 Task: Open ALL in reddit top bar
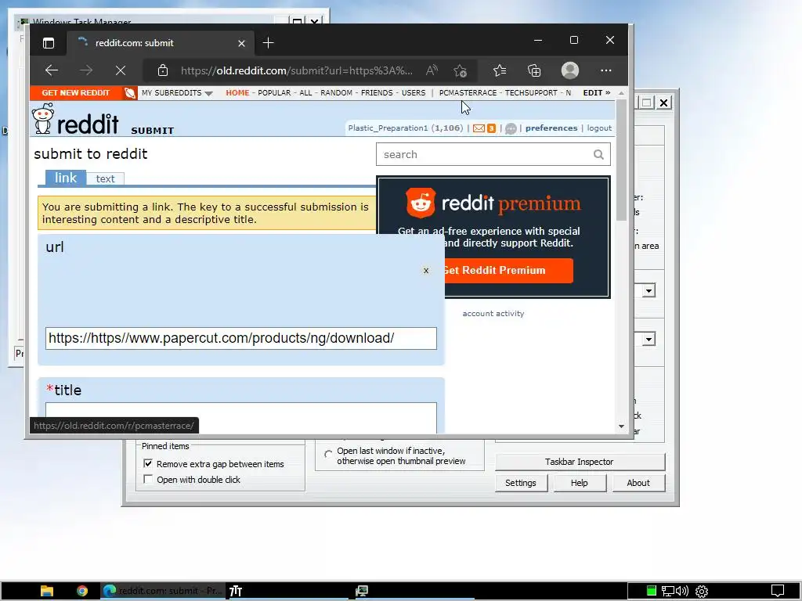click(305, 93)
